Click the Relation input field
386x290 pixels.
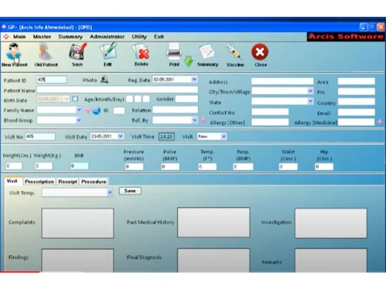[175, 110]
